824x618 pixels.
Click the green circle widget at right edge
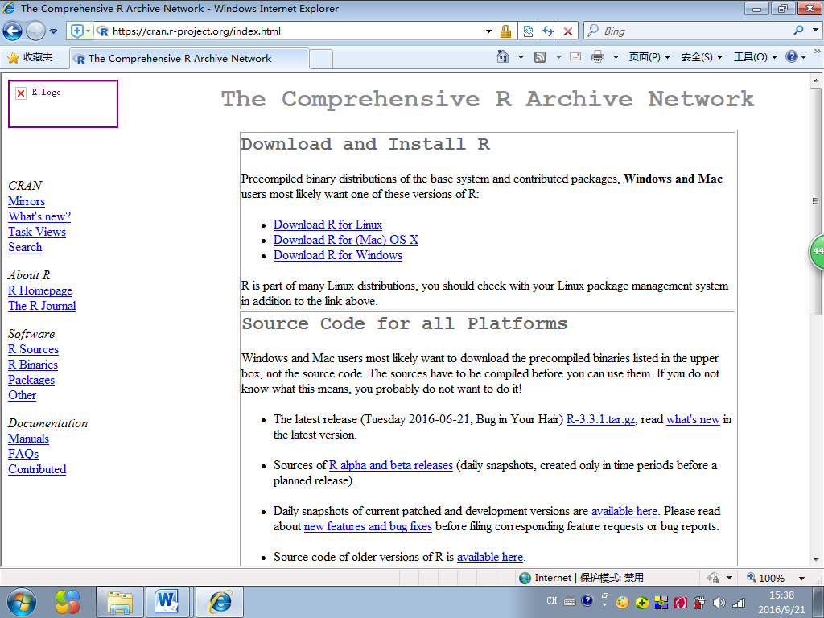(817, 252)
